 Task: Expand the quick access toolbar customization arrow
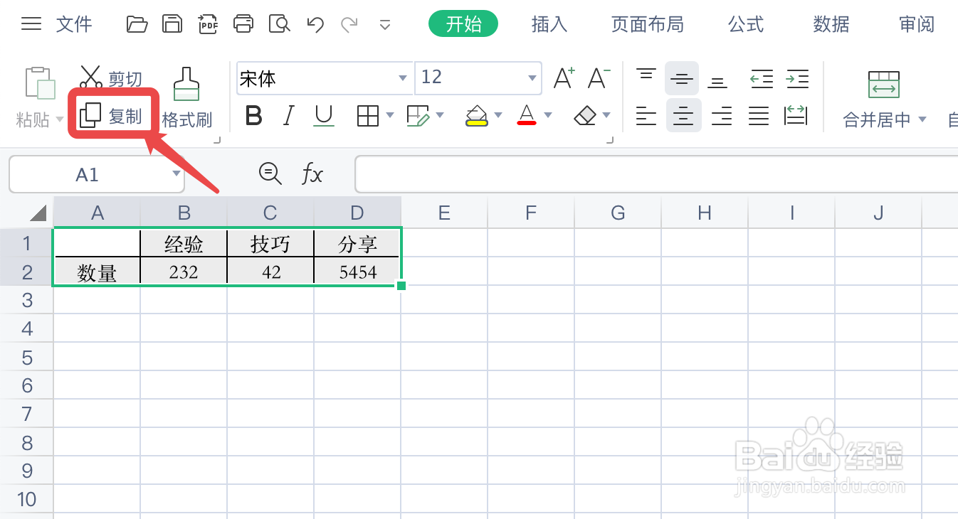(x=385, y=26)
